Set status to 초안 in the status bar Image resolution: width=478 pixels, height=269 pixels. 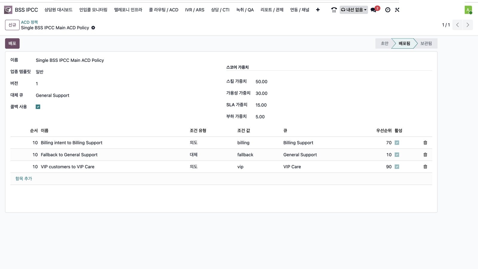coord(384,43)
